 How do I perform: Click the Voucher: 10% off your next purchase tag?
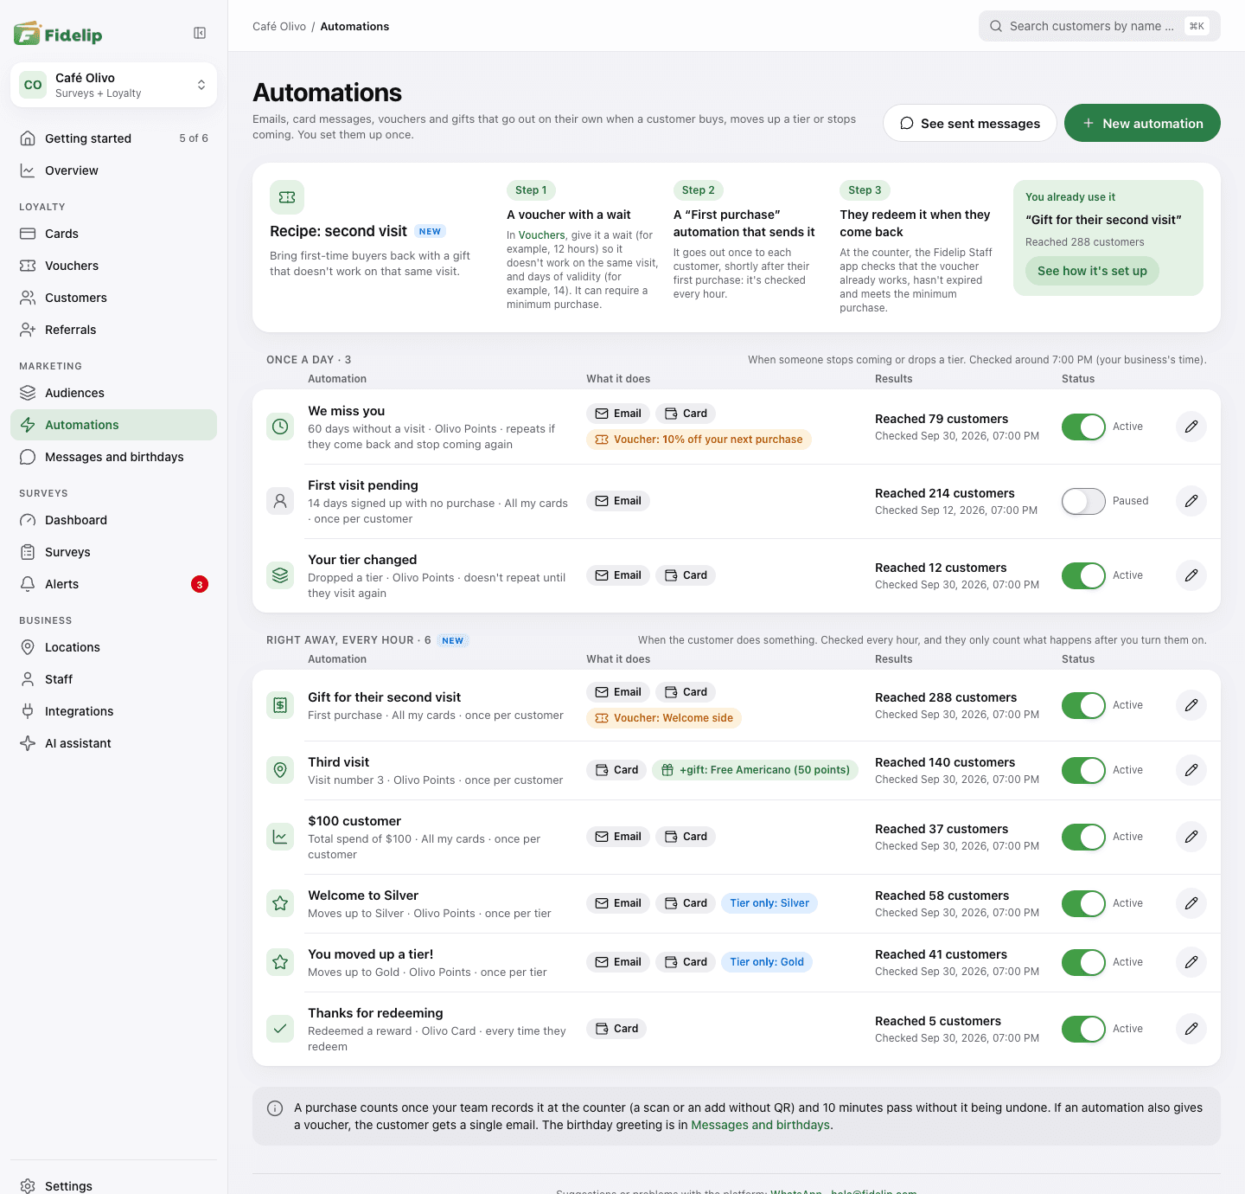click(x=699, y=440)
